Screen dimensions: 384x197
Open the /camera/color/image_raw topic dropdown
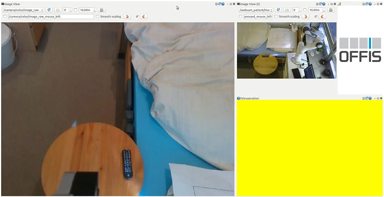(x=23, y=10)
